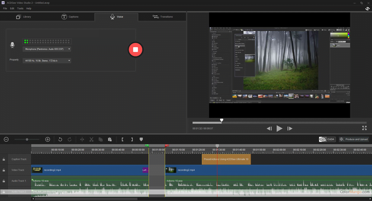This screenshot has width=372, height=201.
Task: Zoom in the timeline with plus icon
Action: point(48,139)
